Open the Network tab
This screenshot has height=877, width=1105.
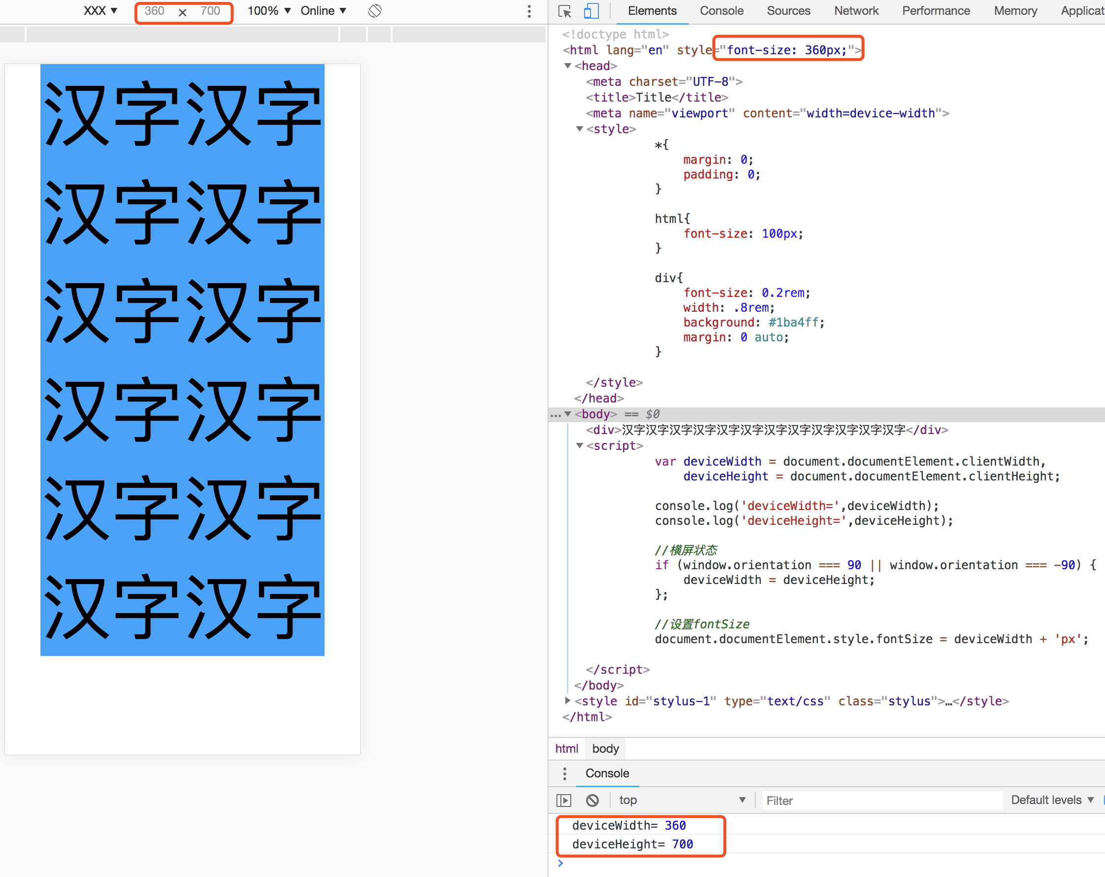point(856,11)
